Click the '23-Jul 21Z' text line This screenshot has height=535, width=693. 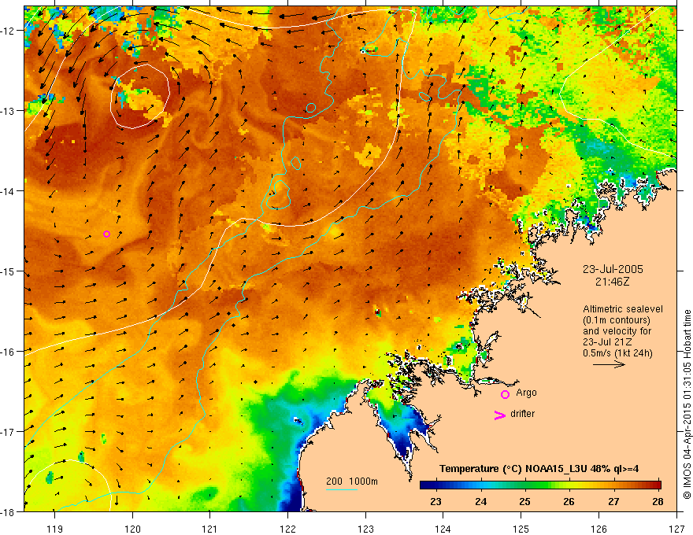tap(607, 342)
